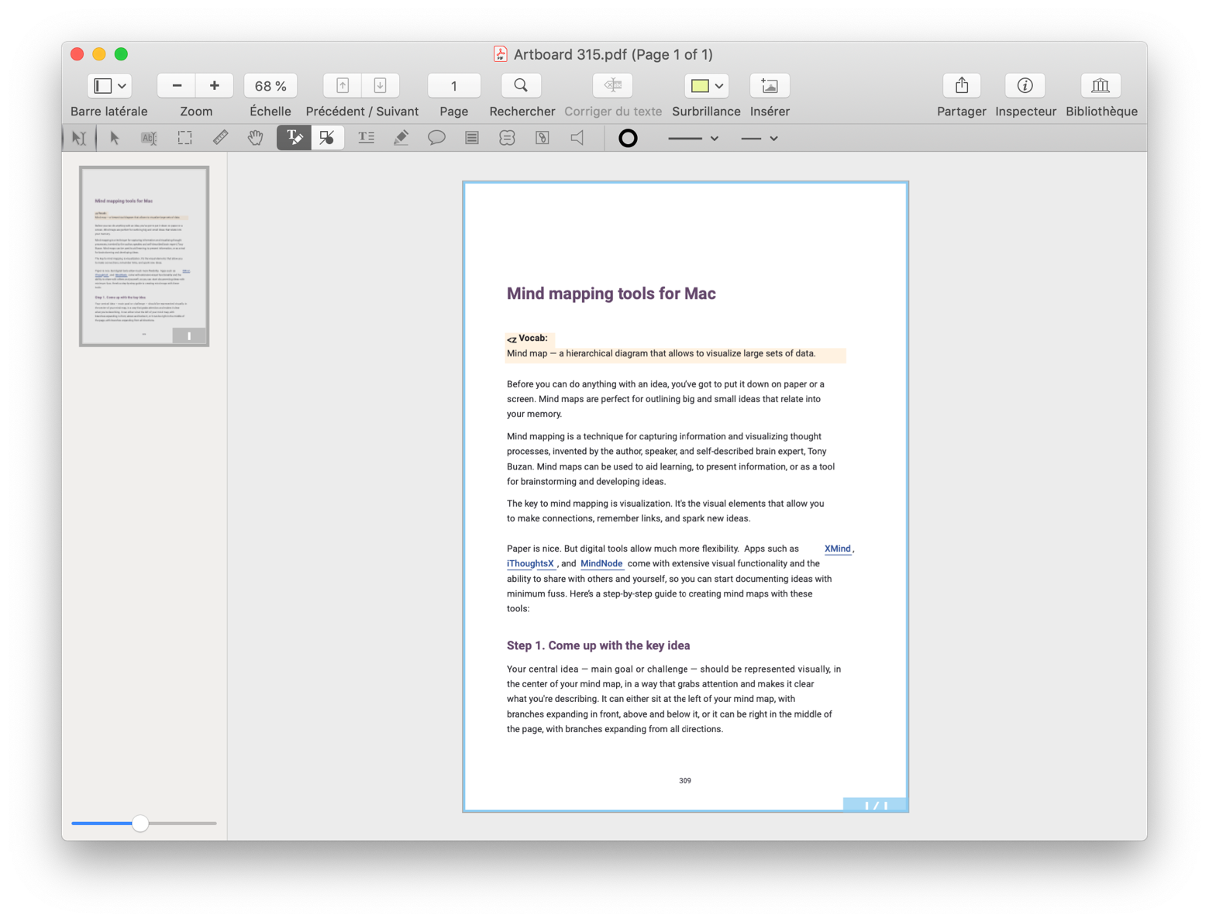Open the Rechercher search tool
The height and width of the screenshot is (922, 1209).
[520, 85]
